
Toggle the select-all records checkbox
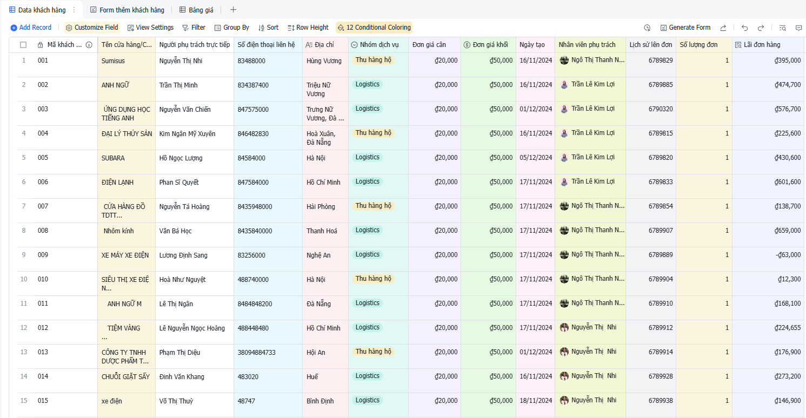[23, 45]
